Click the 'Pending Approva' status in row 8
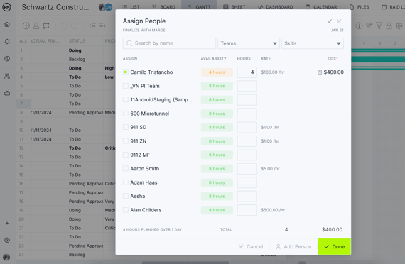Image resolution: width=405 pixels, height=264 pixels. 86,113
